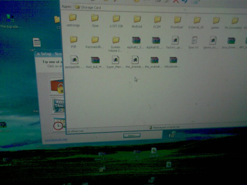Open the MaUpgrade... desktop icon
The height and width of the screenshot is (185, 247).
tap(10, 22)
